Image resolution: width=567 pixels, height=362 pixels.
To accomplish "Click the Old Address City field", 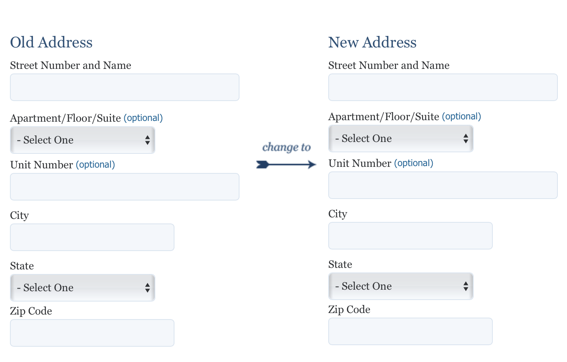I will (92, 237).
